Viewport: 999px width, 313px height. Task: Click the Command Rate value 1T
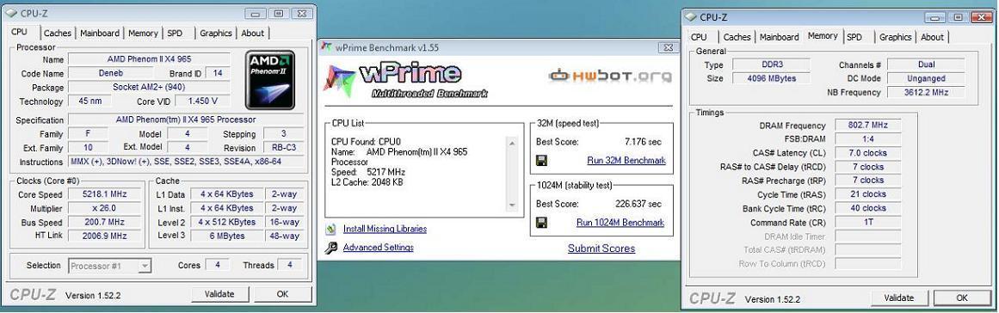(867, 222)
